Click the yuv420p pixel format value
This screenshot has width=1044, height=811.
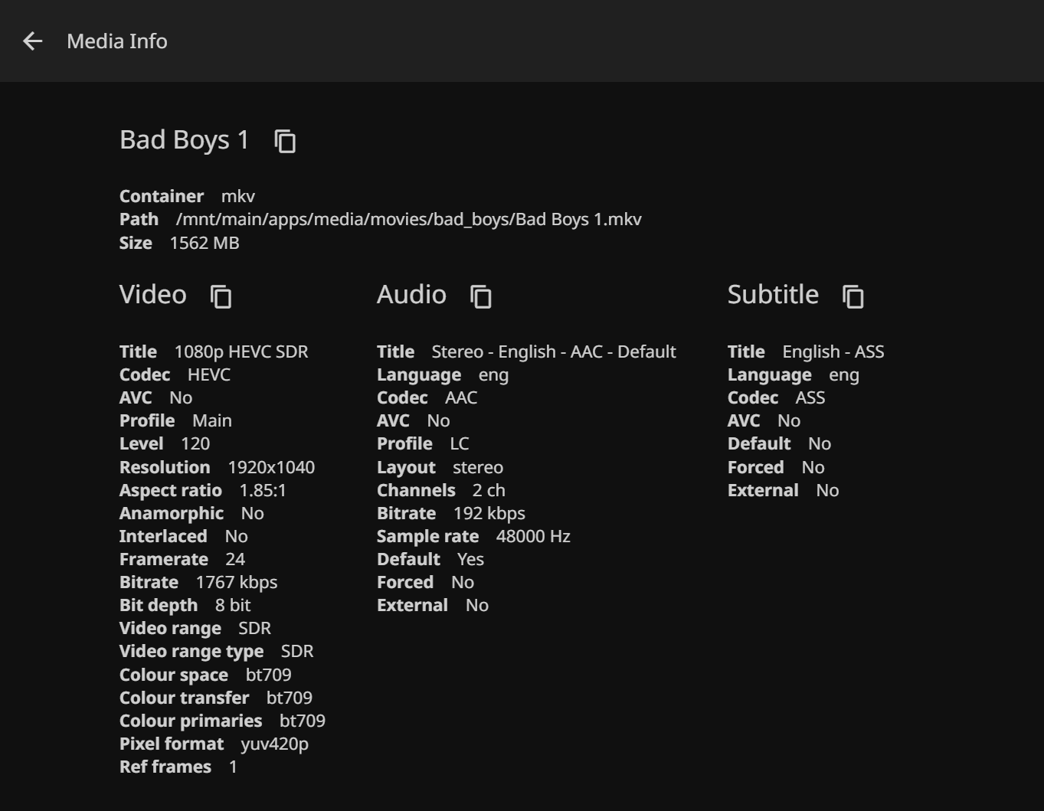click(x=274, y=744)
